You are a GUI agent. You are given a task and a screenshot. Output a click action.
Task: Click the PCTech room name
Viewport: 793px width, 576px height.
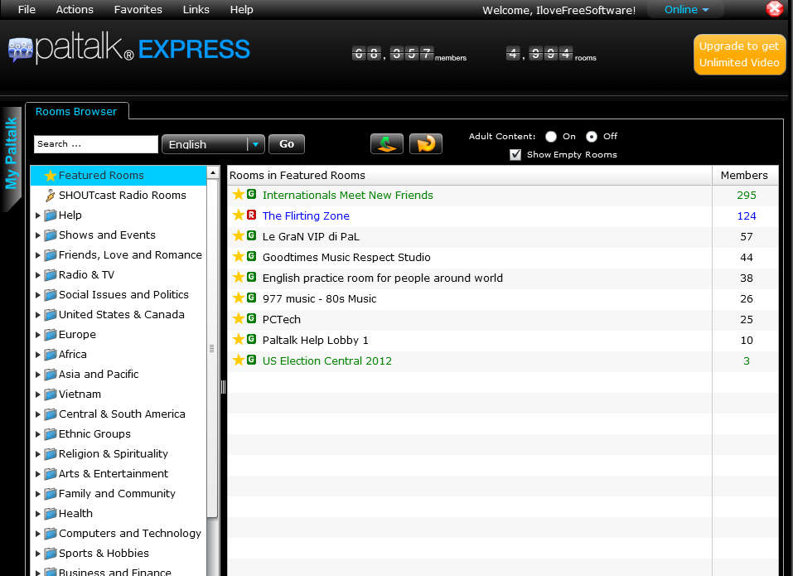click(x=281, y=320)
